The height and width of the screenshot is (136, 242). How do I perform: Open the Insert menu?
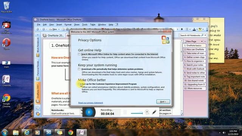pyautogui.click(x=59, y=25)
